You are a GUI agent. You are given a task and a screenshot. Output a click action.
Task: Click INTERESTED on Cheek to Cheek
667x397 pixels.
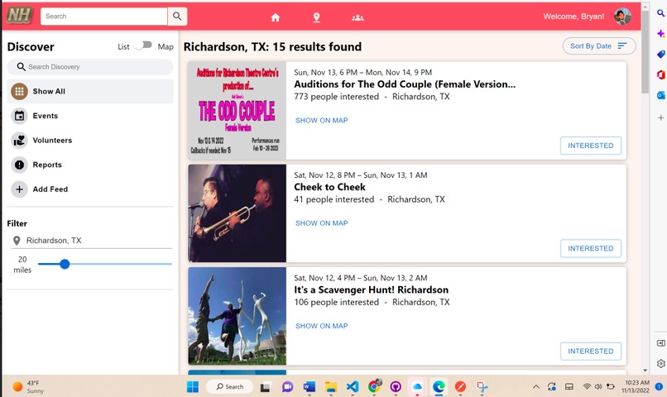[x=590, y=248]
